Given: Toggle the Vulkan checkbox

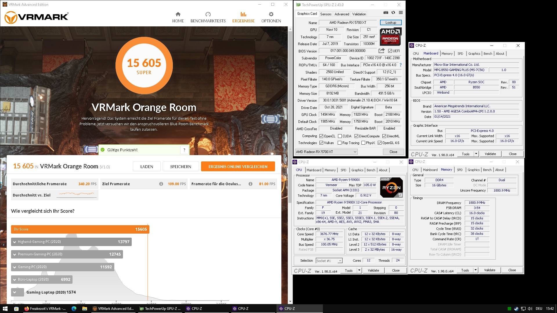Looking at the screenshot, I should coord(321,143).
